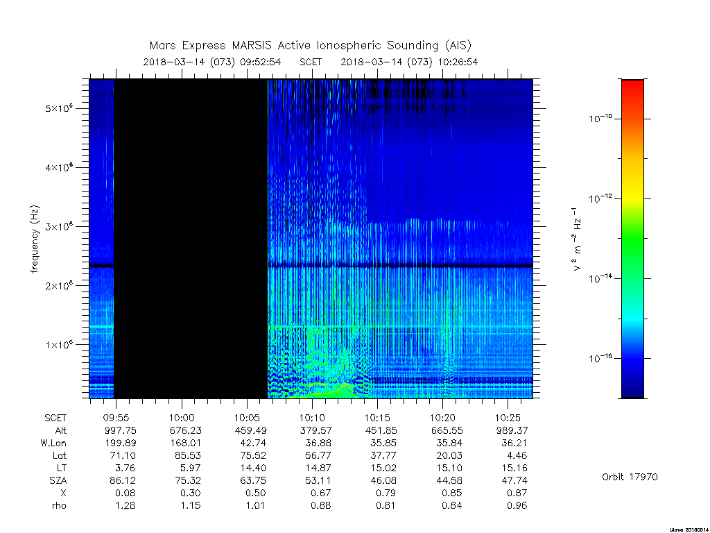The width and height of the screenshot is (710, 533).
Task: Click the 1×10⁶ frequency tick label
Action: click(59, 344)
